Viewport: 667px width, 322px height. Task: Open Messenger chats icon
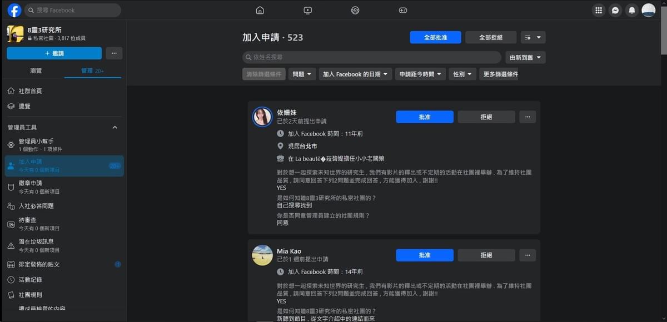click(615, 10)
